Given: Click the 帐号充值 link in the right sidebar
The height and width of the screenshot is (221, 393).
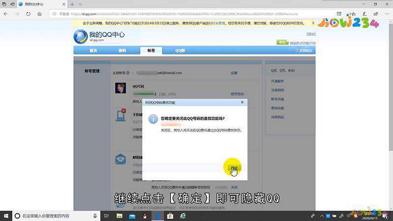Looking at the screenshot, I should tap(277, 99).
